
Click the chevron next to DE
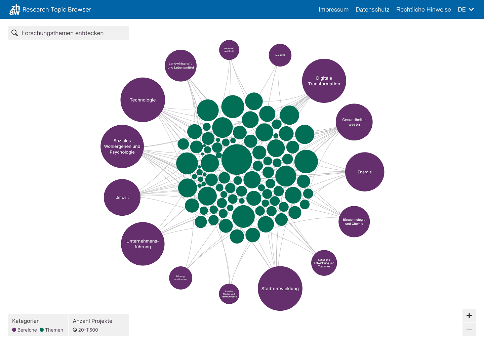[471, 10]
